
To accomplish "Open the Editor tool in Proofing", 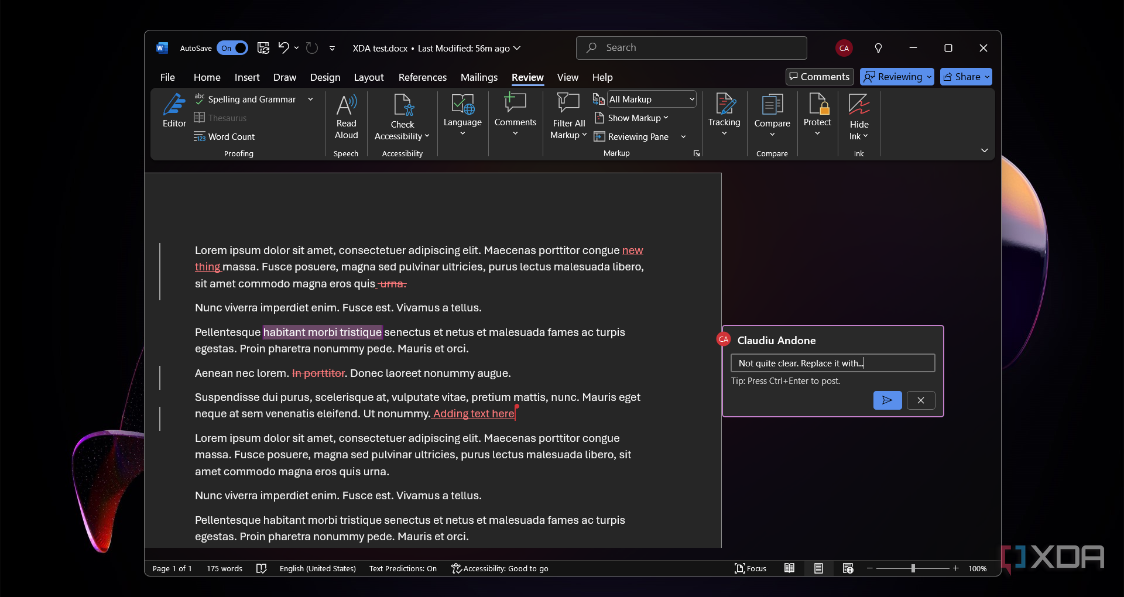I will (x=174, y=111).
